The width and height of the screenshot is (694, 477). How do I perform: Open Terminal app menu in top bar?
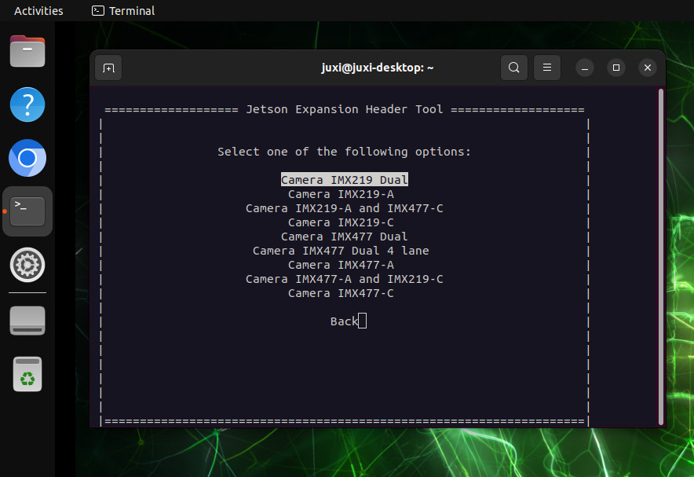tap(123, 11)
